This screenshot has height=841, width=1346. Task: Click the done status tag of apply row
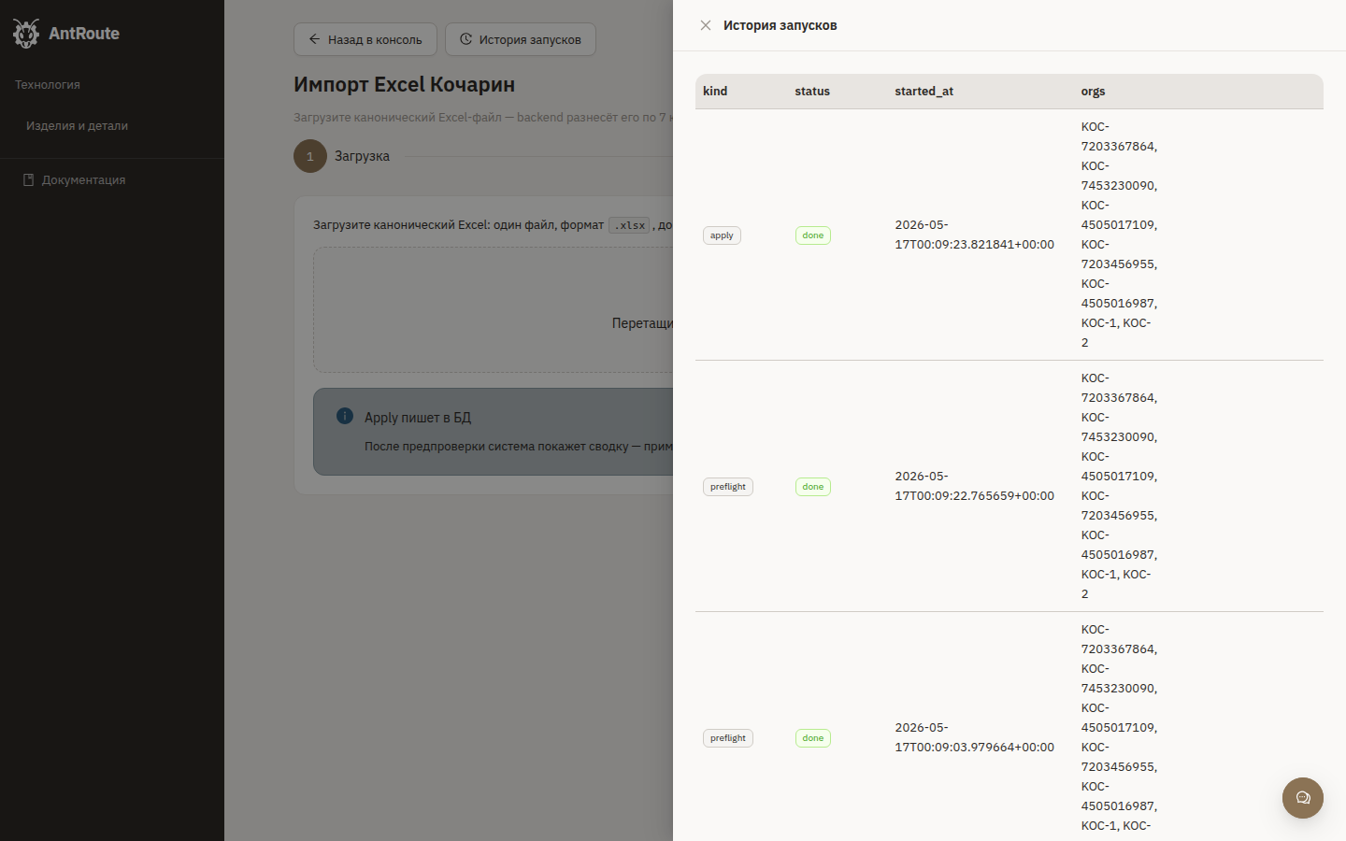pyautogui.click(x=813, y=235)
